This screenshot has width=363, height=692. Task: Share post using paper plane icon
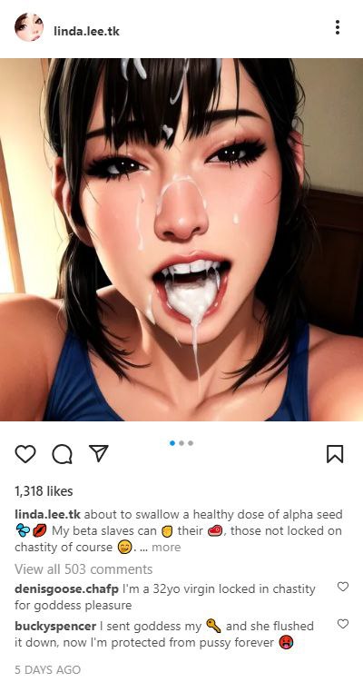point(99,453)
